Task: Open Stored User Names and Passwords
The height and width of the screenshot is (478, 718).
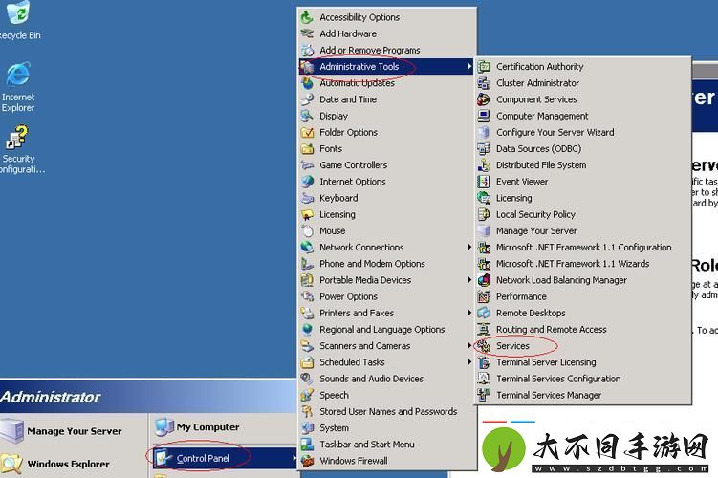Action: pyautogui.click(x=386, y=412)
